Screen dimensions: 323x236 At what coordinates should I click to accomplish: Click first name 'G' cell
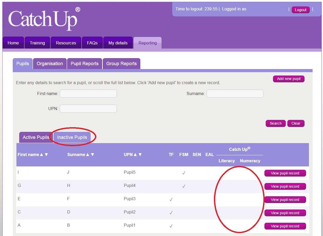coord(19,186)
